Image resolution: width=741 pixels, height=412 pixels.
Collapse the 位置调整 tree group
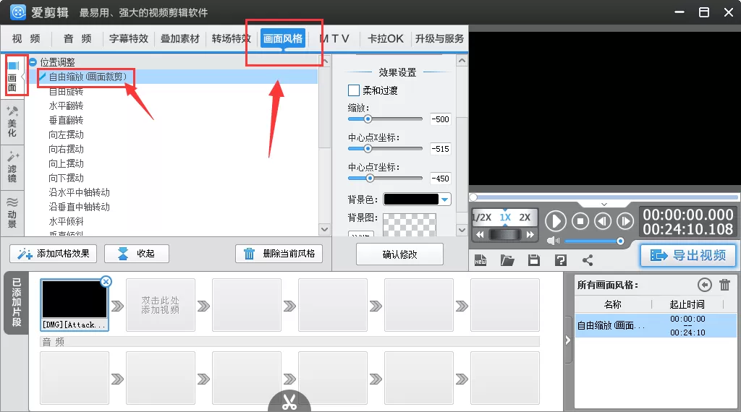(x=33, y=62)
